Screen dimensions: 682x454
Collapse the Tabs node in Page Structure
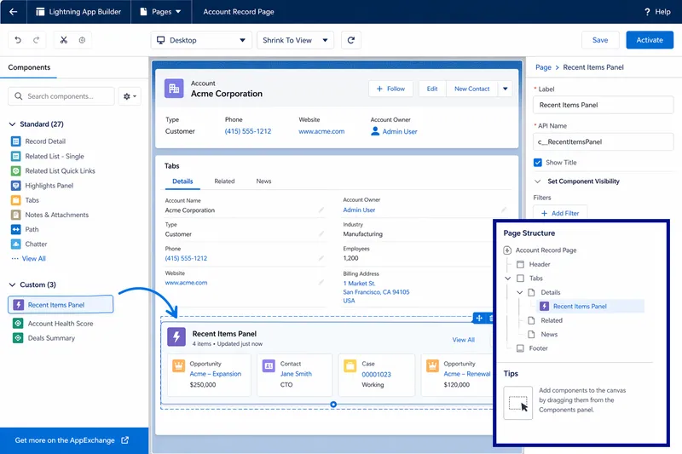pos(507,278)
